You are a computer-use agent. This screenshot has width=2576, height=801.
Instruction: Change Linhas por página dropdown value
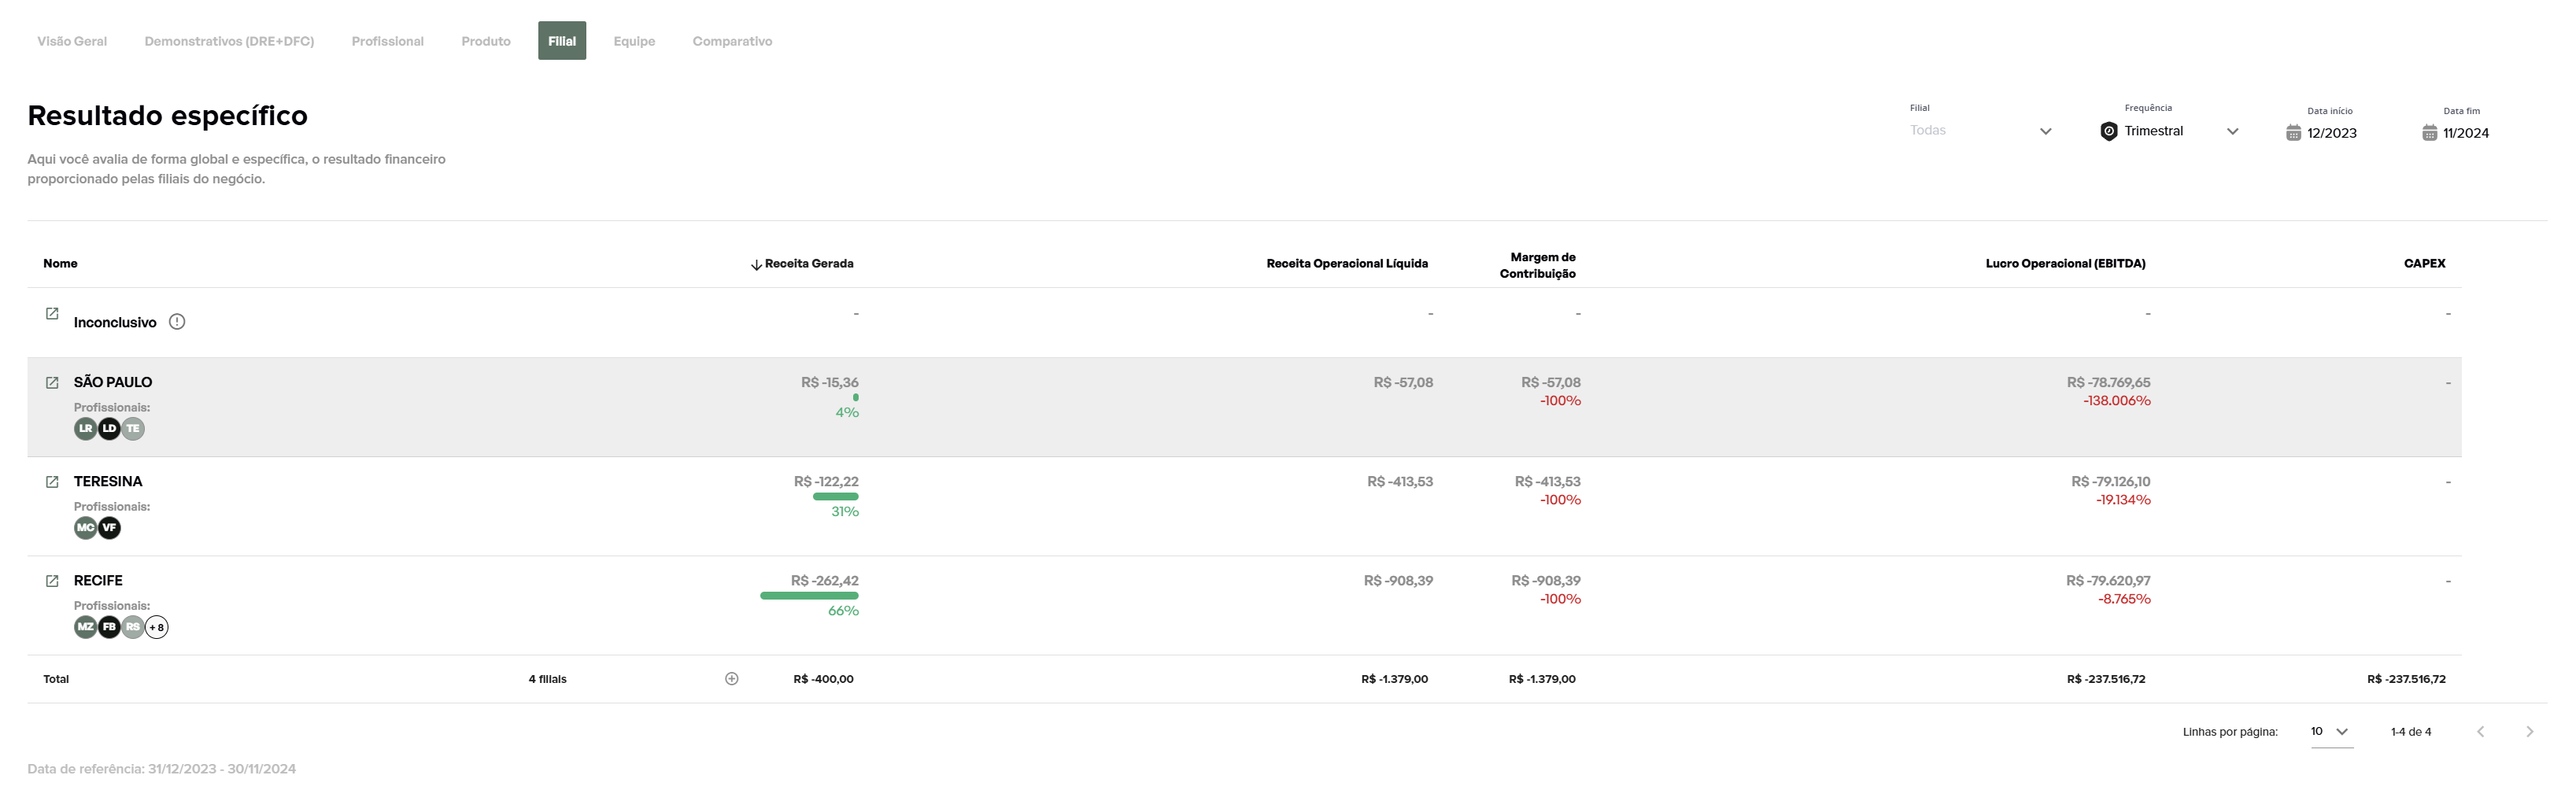(x=2330, y=732)
